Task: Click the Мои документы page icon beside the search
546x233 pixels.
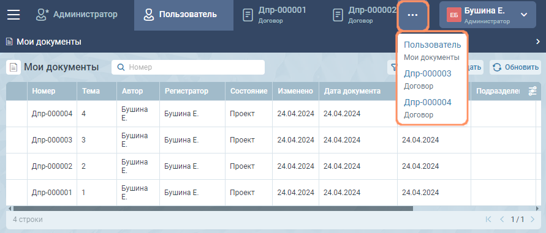Action: pyautogui.click(x=13, y=67)
